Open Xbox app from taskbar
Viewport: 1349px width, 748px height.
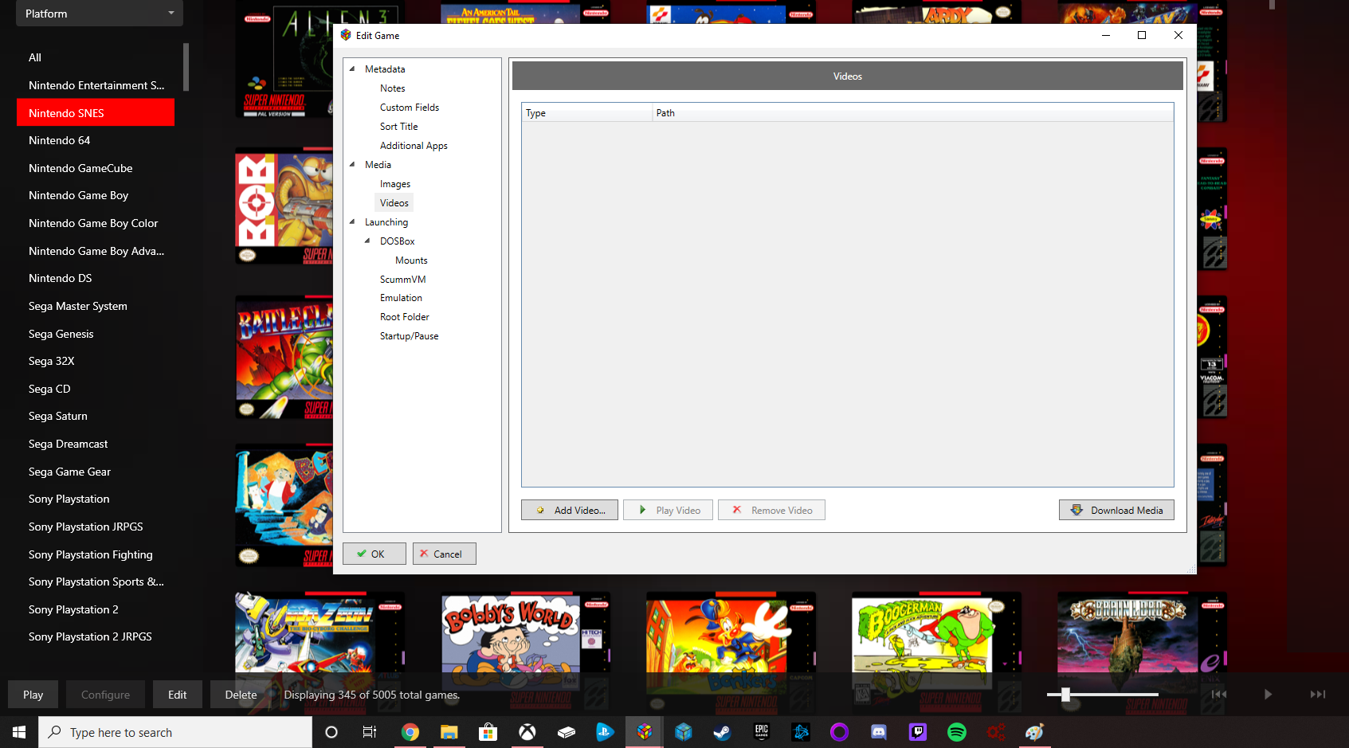pos(527,732)
